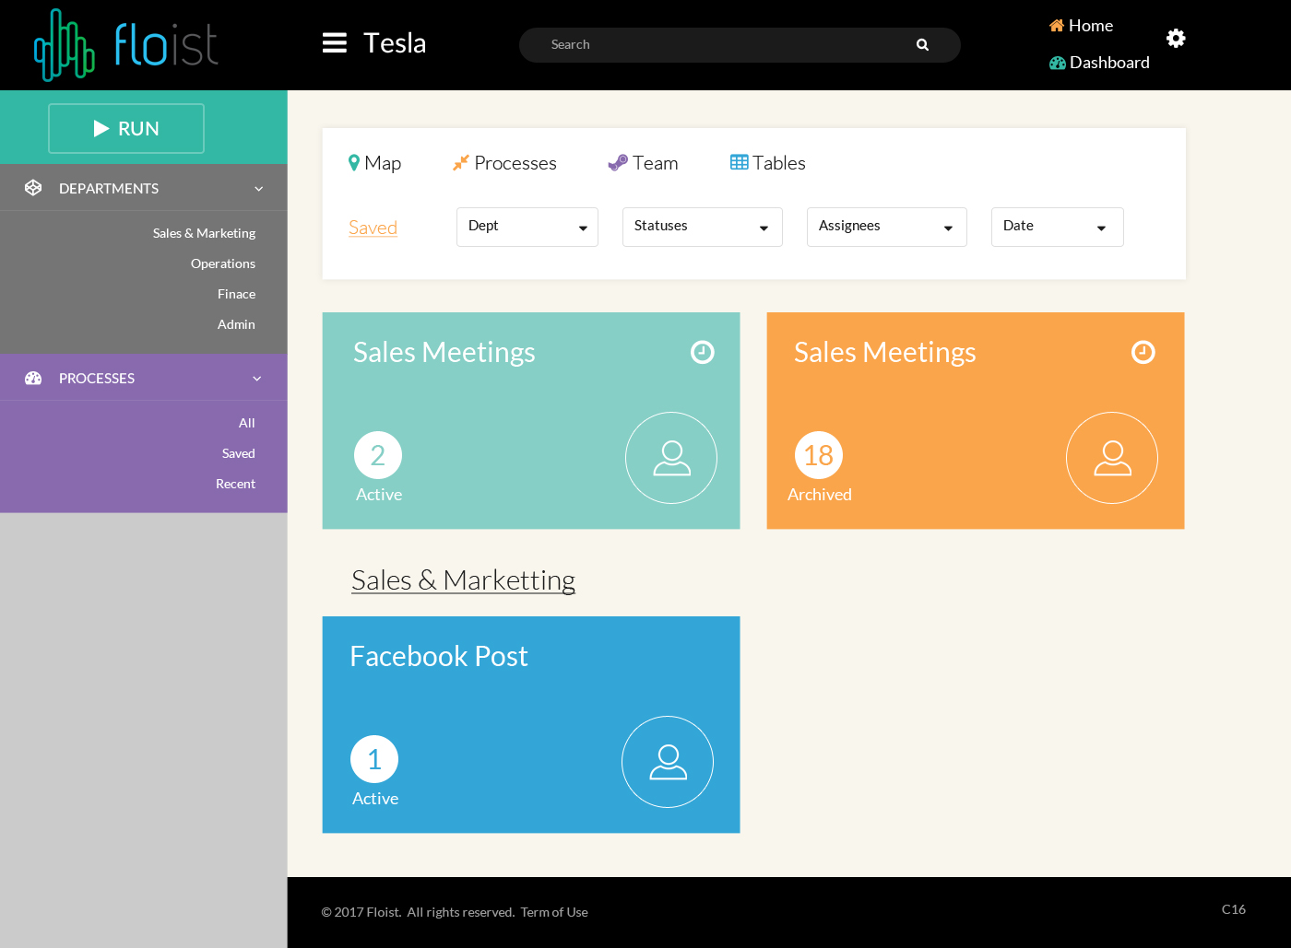The height and width of the screenshot is (948, 1291).
Task: Select Sales & Marketing department
Action: pyautogui.click(x=205, y=233)
